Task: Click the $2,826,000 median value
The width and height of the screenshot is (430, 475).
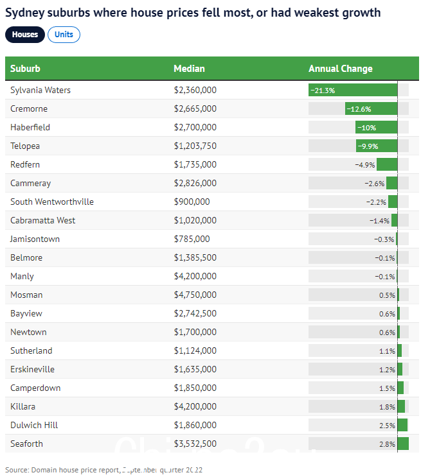Action: pos(195,183)
